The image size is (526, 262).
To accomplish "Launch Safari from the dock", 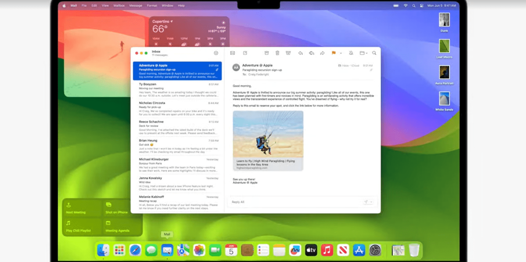I will 135,251.
